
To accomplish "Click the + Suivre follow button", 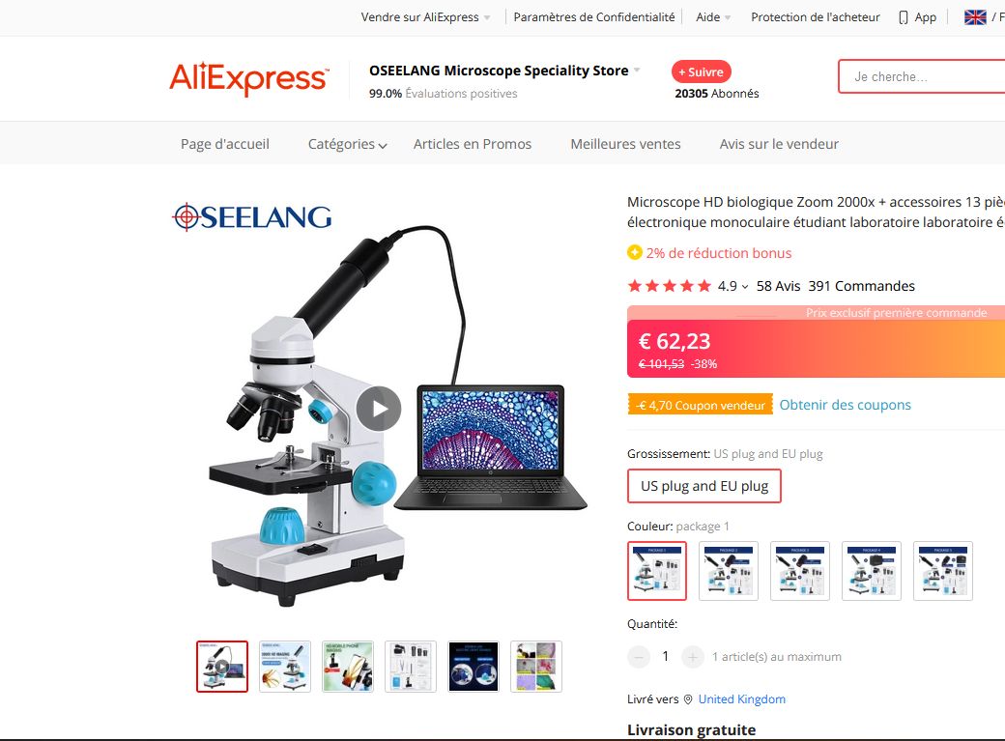I will (x=702, y=71).
